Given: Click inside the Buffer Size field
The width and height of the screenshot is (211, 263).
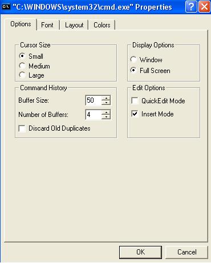Looking at the screenshot, I should click(x=94, y=100).
